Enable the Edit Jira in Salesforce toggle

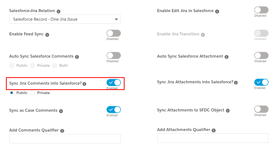(261, 10)
